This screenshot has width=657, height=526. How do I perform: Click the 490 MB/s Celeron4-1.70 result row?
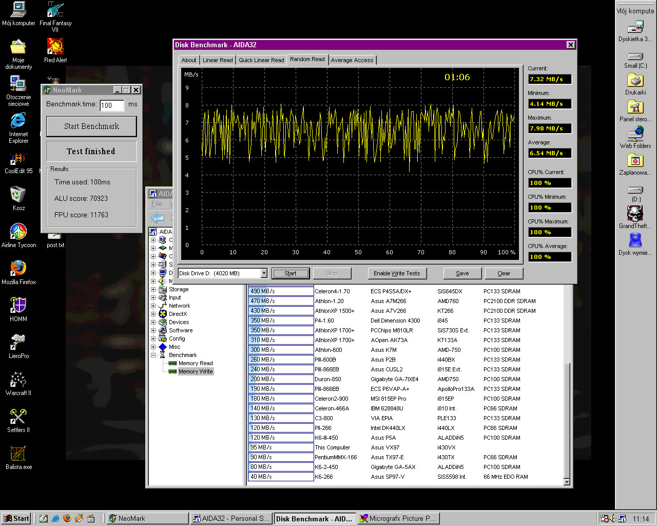[x=405, y=291]
